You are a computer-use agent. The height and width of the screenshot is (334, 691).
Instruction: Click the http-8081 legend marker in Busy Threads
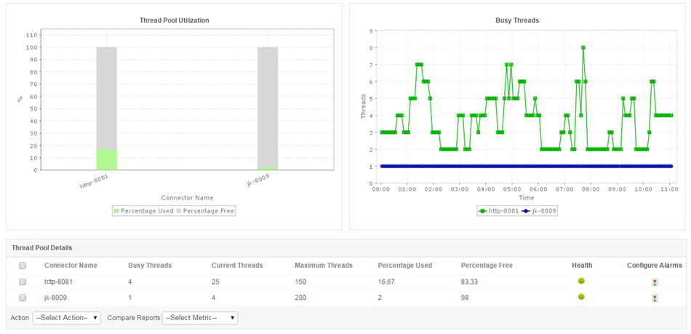click(x=482, y=211)
